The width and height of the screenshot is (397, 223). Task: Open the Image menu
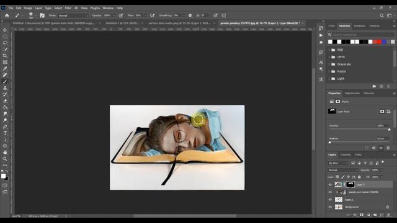pyautogui.click(x=28, y=8)
